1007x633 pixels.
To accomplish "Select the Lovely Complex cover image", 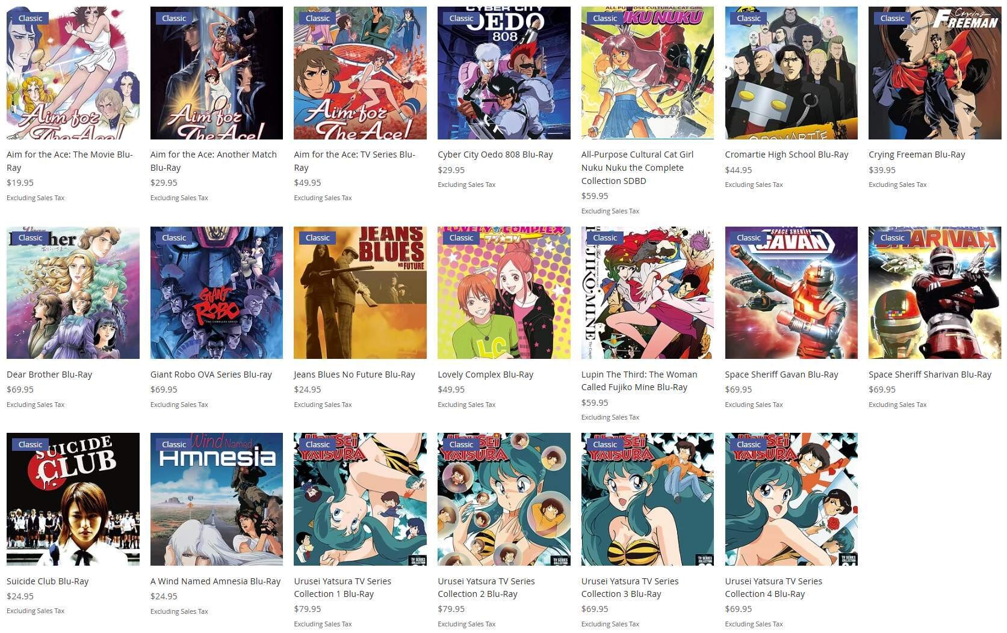I will [x=504, y=293].
